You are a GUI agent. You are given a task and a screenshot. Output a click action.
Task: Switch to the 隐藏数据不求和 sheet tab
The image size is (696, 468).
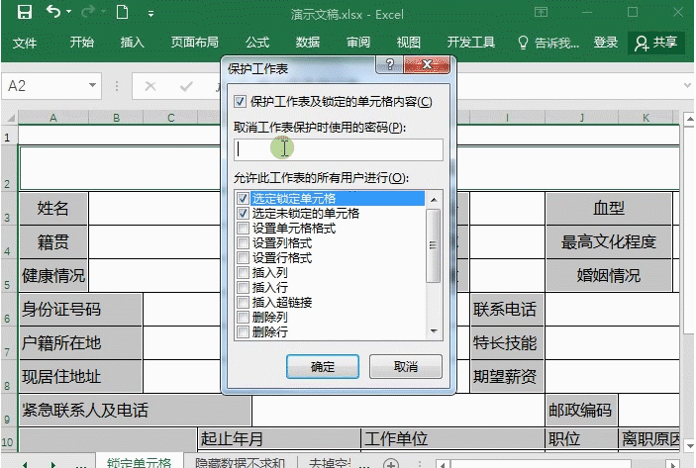pyautogui.click(x=240, y=462)
